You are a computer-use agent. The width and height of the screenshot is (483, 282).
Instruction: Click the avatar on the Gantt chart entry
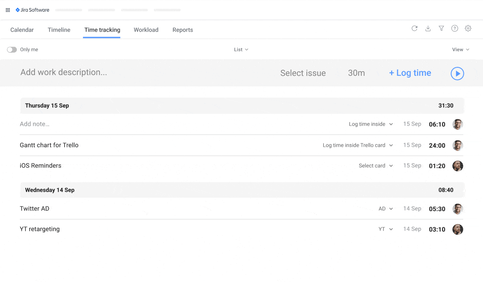point(458,145)
